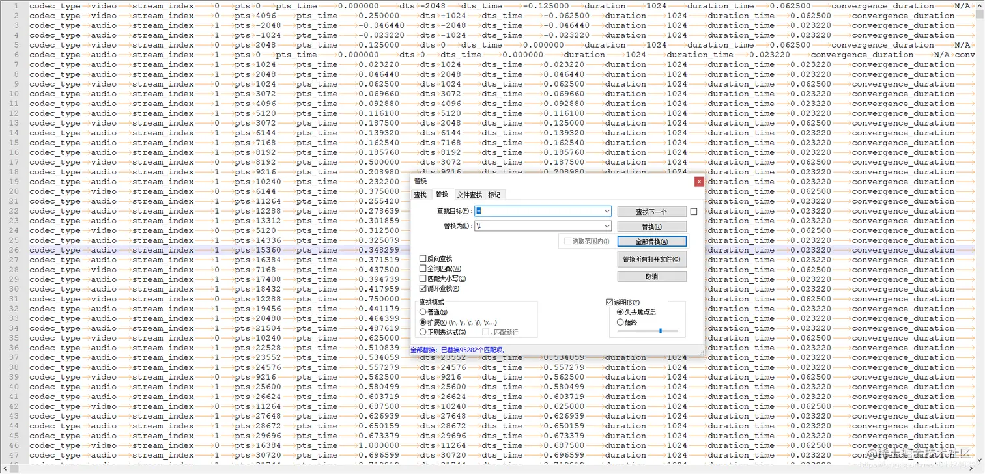
Task: Click the pts_time value 0.348299
Action: 378,250
